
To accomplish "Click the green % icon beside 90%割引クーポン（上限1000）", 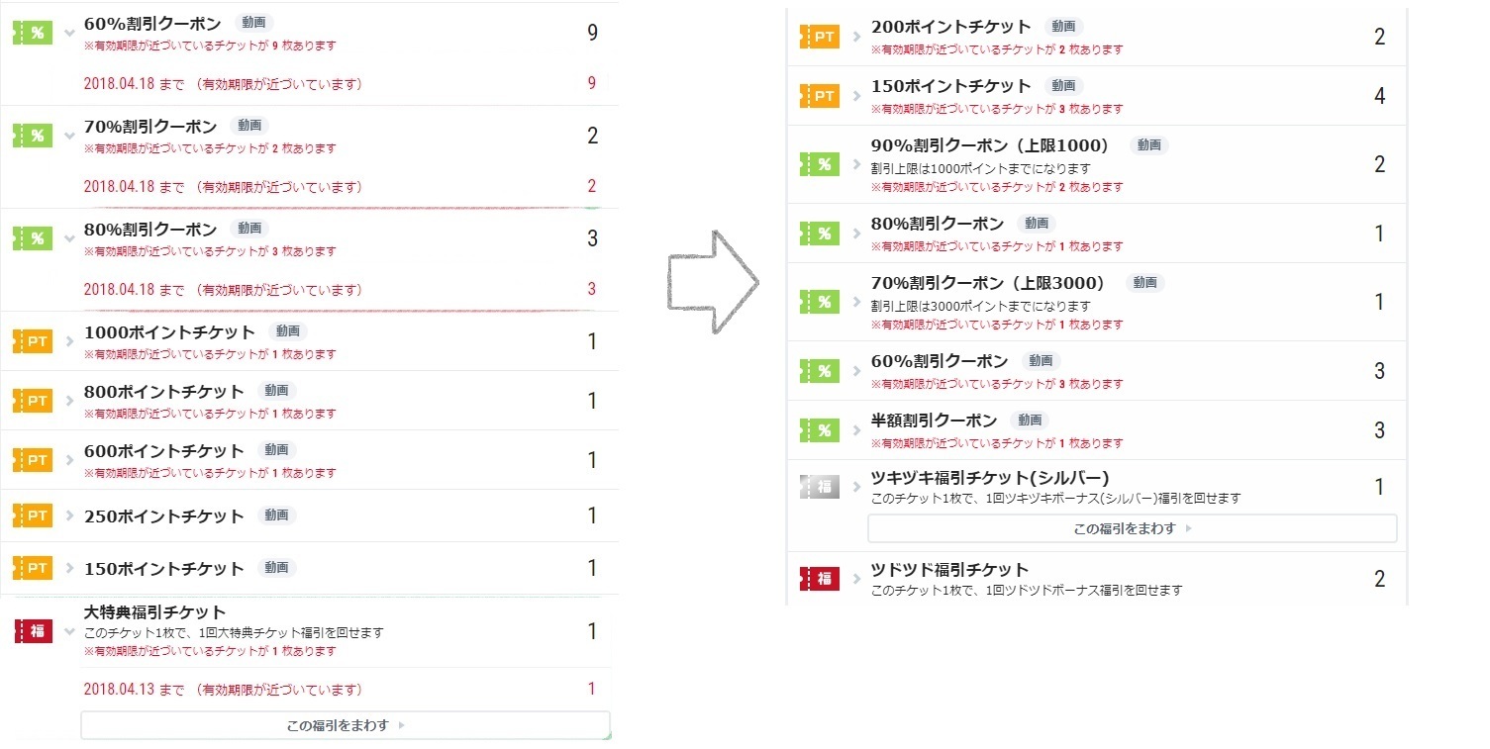I will tap(819, 164).
